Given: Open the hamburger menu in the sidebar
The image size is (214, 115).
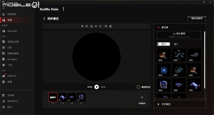Looking at the screenshot, I should 4,8.
